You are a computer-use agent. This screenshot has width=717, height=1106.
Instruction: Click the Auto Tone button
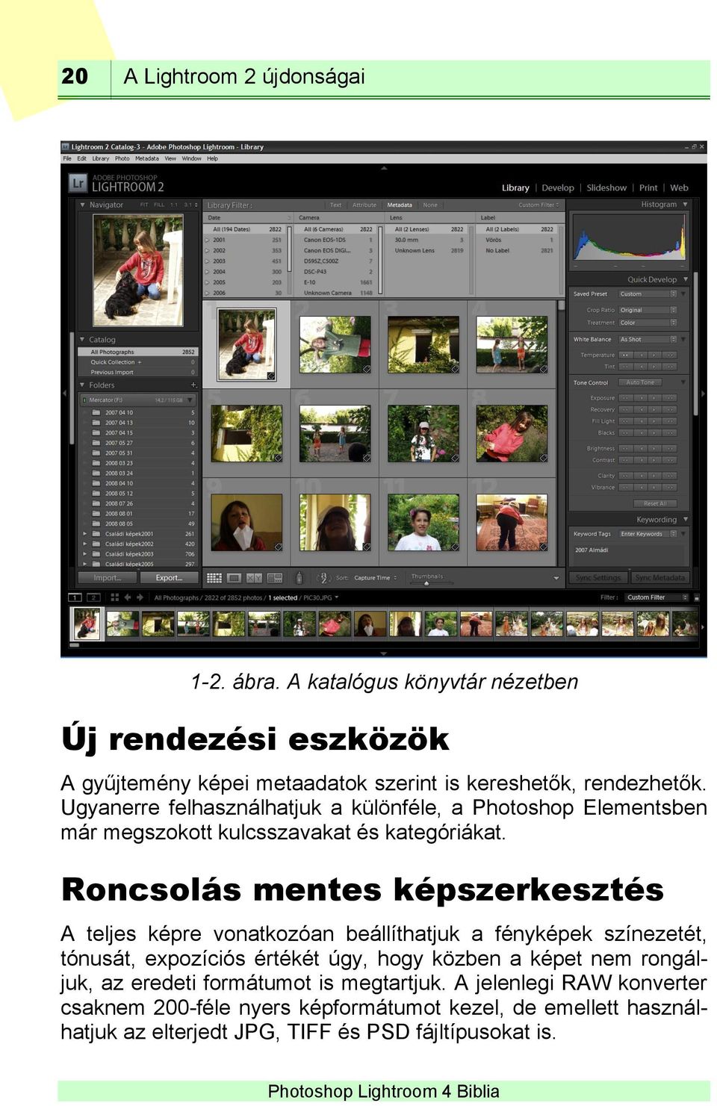(x=640, y=382)
